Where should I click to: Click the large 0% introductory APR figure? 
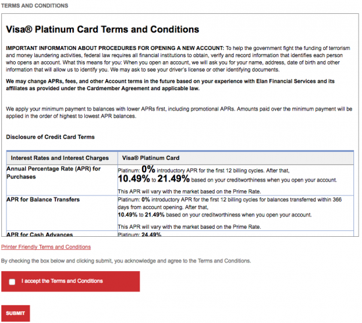coord(148,169)
